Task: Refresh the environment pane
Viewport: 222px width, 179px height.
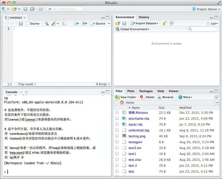Action: (x=172, y=23)
